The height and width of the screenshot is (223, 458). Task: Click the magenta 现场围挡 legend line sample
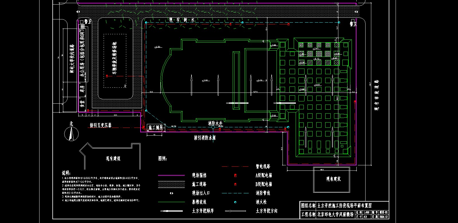(171, 175)
